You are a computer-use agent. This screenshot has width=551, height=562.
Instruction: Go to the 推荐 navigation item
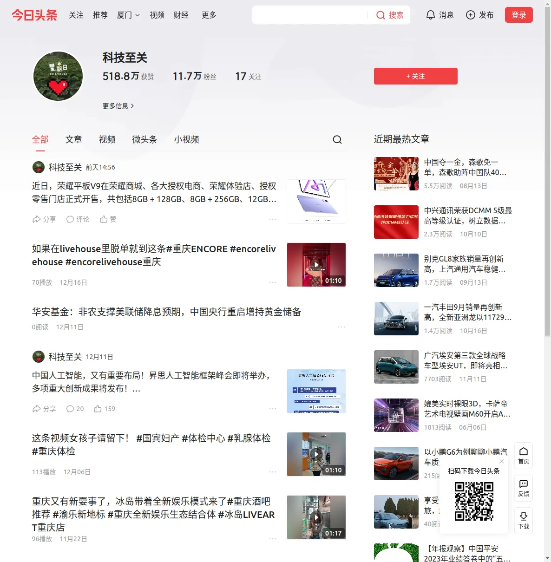100,15
